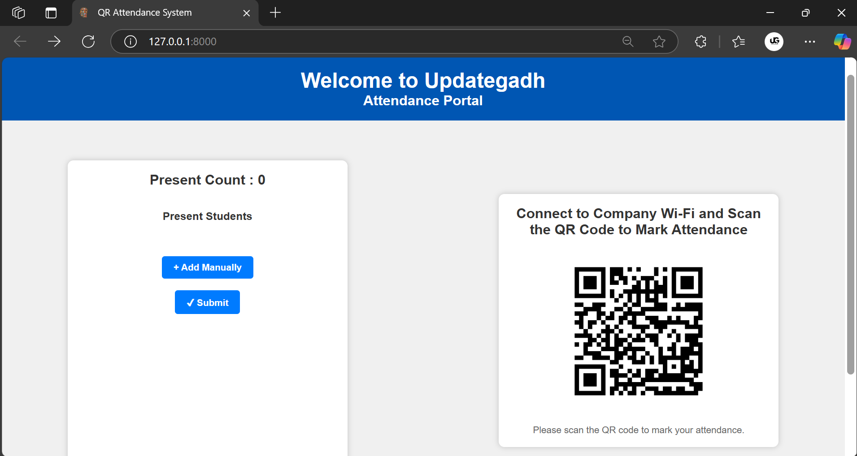
Task: Open the browser Extensions puzzle icon
Action: 700,42
